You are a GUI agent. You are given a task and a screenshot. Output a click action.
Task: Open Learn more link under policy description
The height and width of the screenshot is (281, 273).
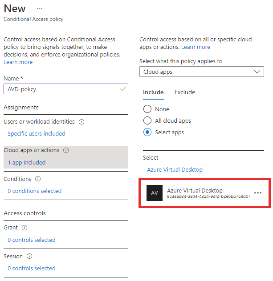[18, 62]
